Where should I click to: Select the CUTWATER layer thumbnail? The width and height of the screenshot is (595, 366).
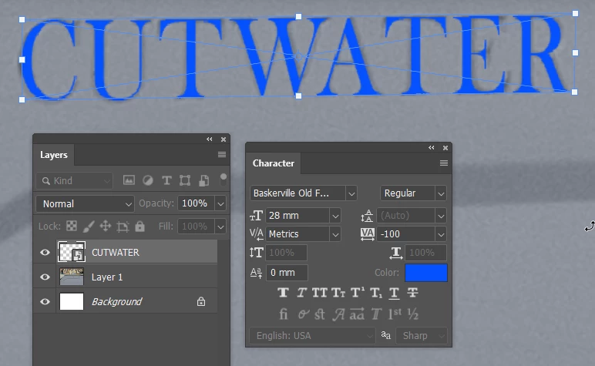[72, 252]
